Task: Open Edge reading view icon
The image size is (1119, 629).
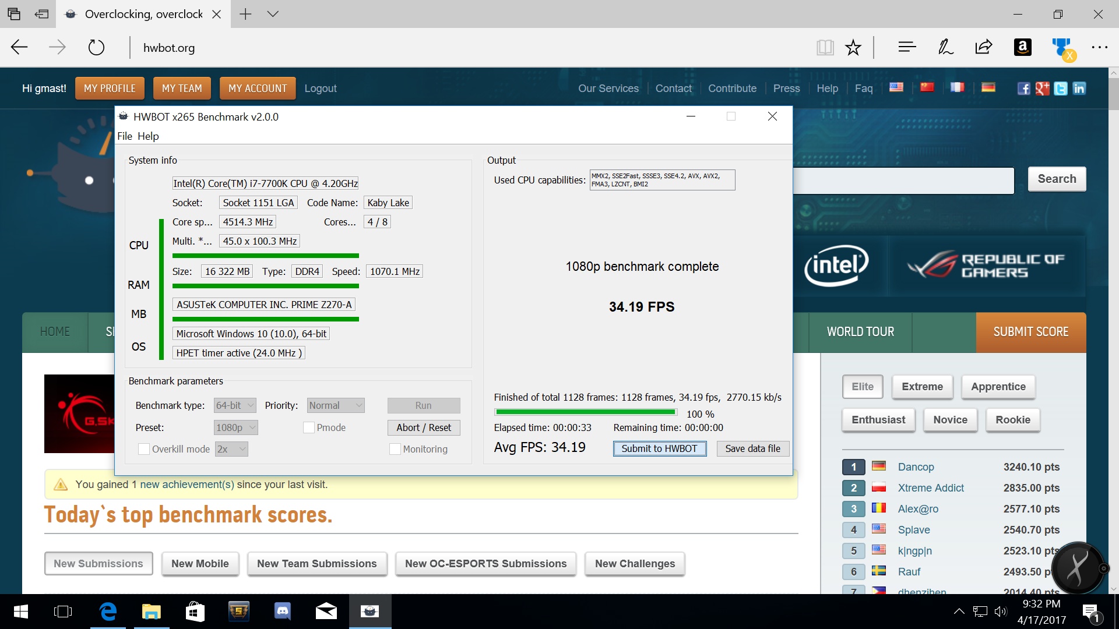Action: coord(825,47)
